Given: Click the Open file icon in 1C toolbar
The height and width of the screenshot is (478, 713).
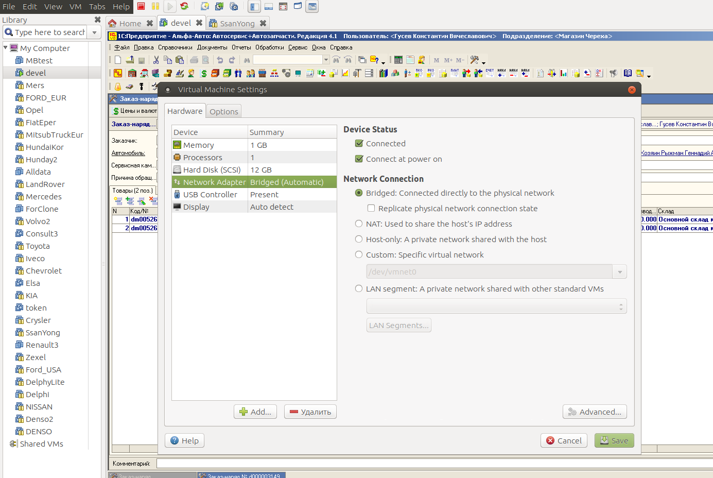Looking at the screenshot, I should pyautogui.click(x=130, y=60).
